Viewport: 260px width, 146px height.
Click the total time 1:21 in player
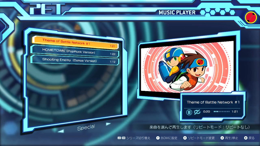pos(235,112)
